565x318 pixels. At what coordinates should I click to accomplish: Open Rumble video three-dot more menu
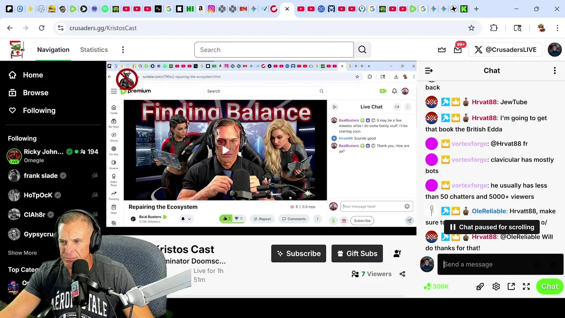[317, 219]
